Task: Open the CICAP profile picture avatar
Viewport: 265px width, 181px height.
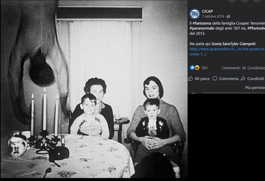Action: click(195, 14)
